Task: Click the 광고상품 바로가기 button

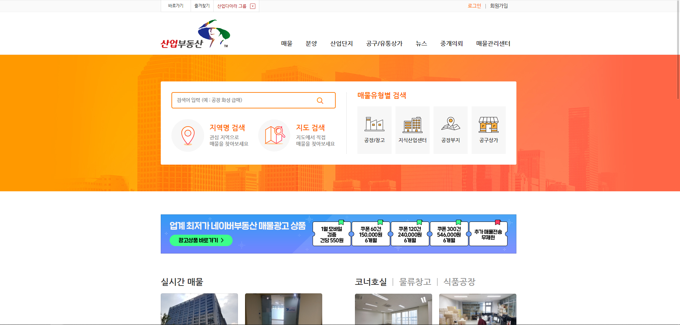Action: tap(201, 240)
